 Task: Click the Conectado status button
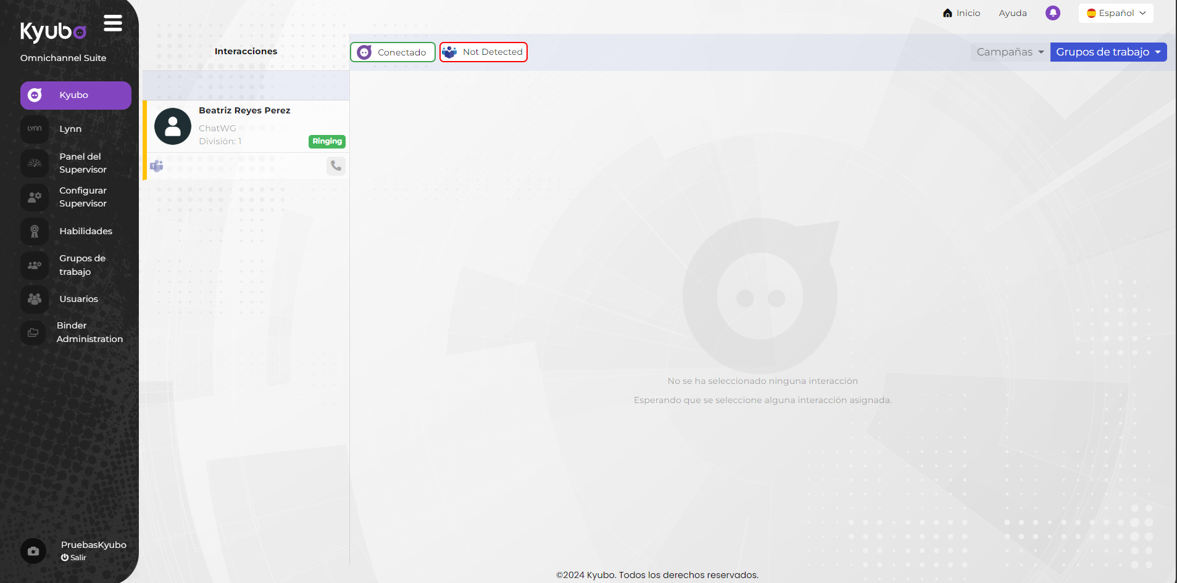pos(393,52)
